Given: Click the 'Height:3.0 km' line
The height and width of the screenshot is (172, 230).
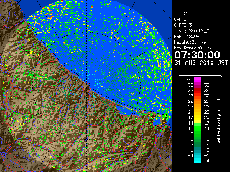Looking at the screenshot, I should [x=190, y=42].
